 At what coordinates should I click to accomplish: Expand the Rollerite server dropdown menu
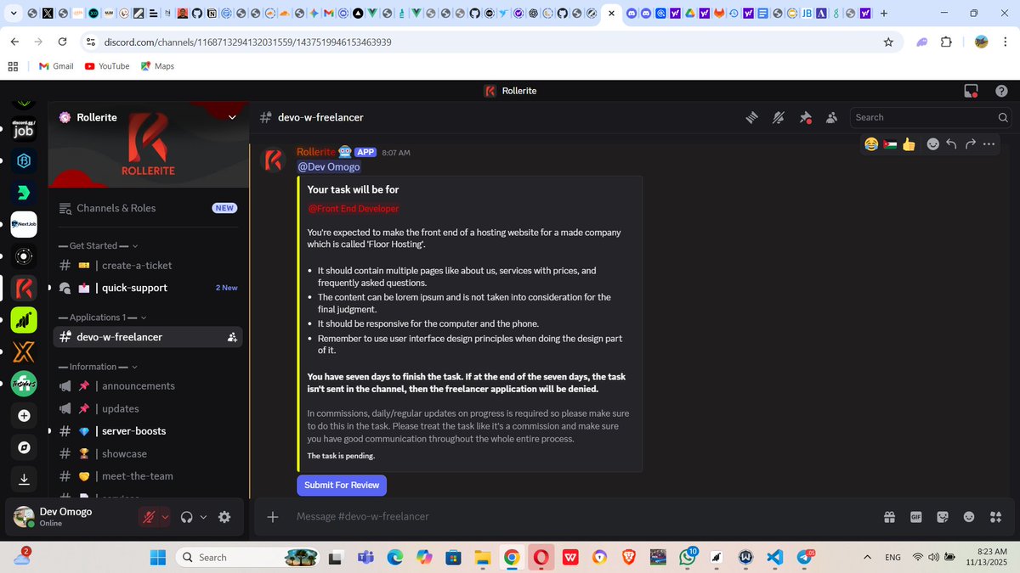pos(233,117)
